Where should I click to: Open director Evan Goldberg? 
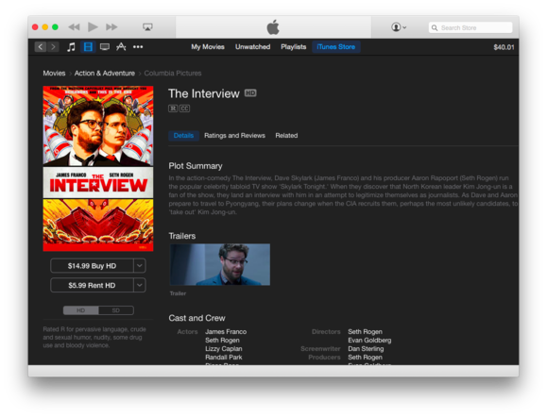pos(369,340)
